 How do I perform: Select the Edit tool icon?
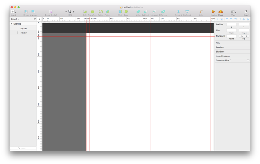[85, 12]
